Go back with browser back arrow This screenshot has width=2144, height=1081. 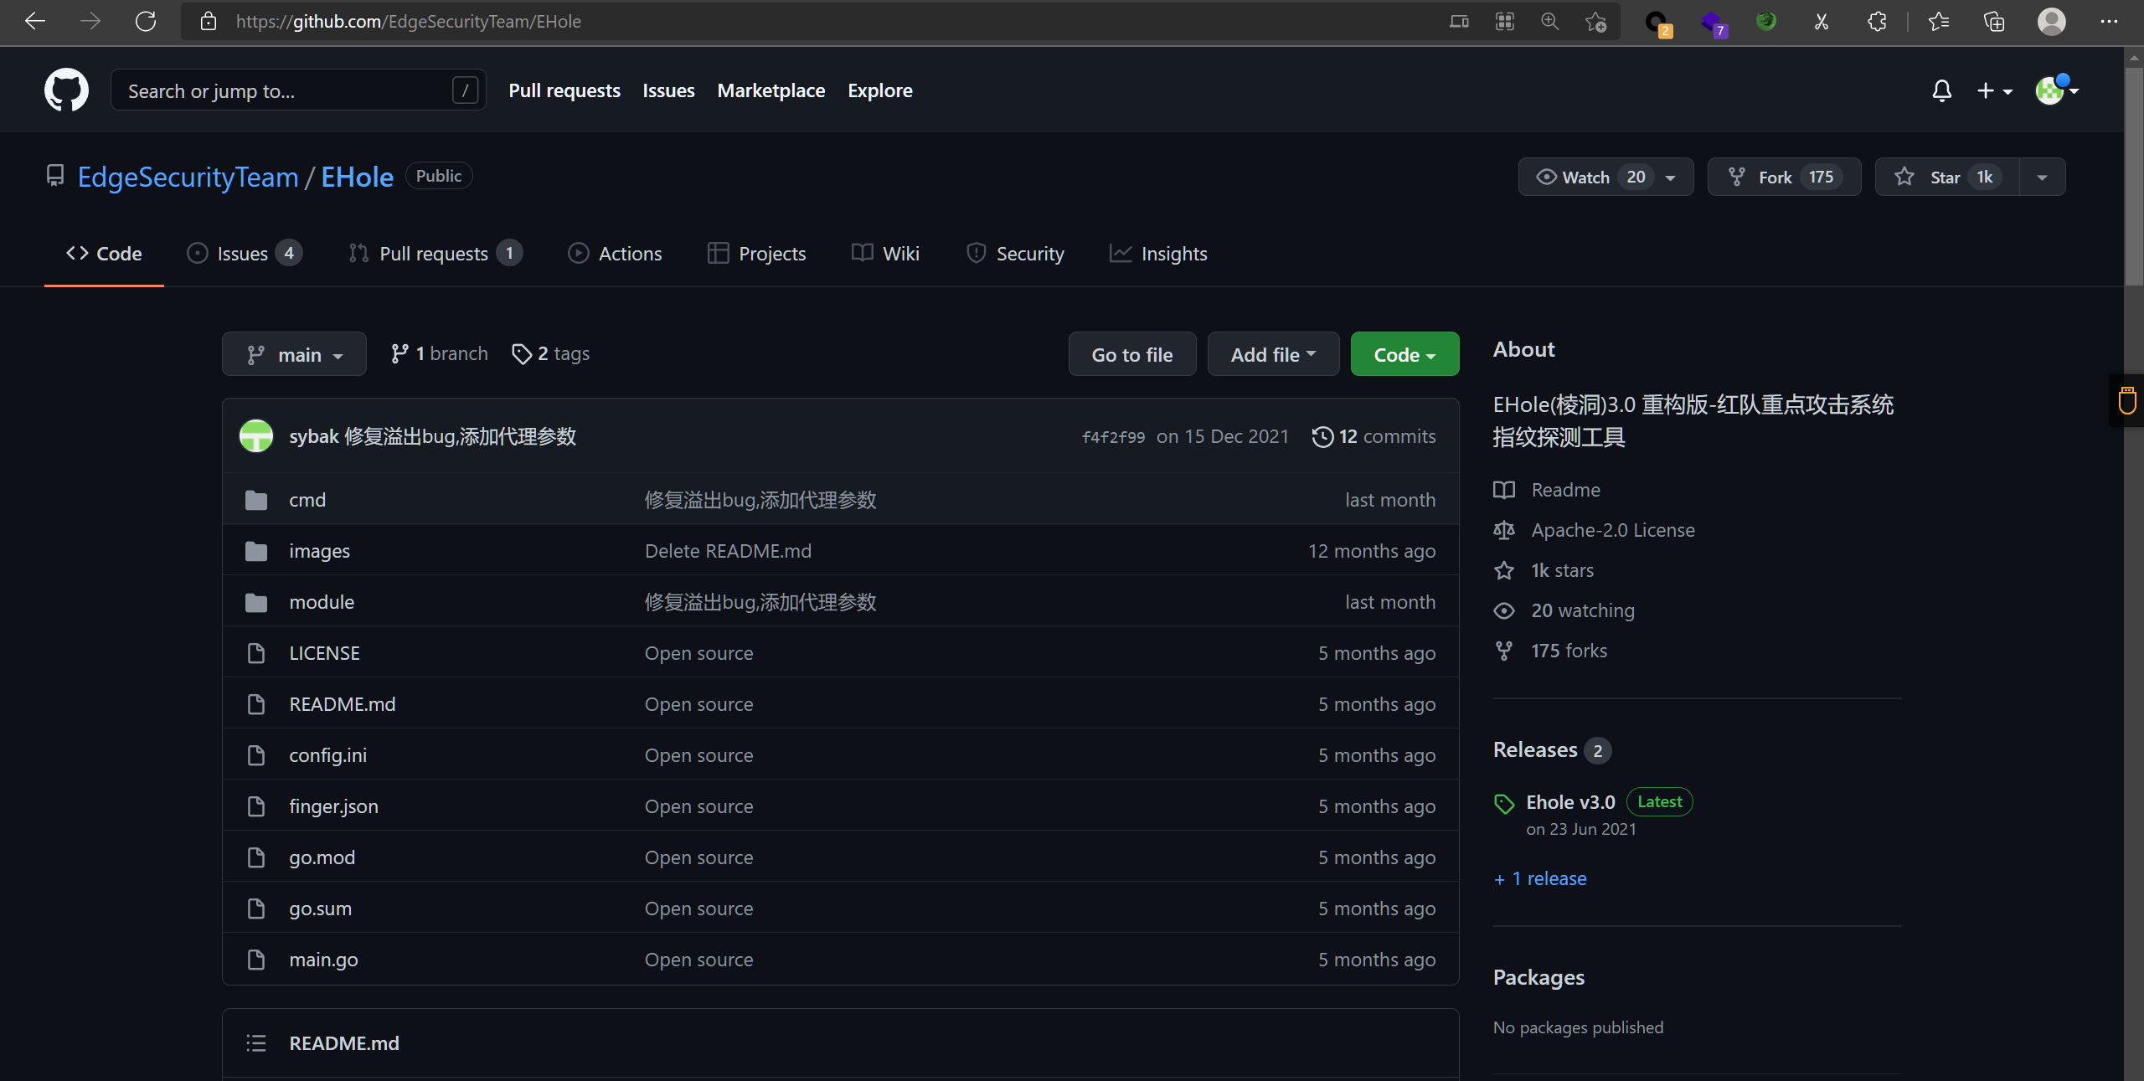(35, 22)
